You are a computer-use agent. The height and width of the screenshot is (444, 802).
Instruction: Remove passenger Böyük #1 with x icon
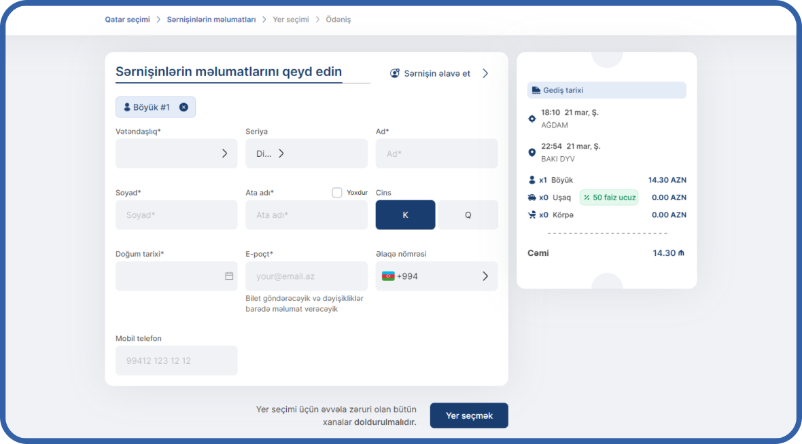click(x=184, y=107)
